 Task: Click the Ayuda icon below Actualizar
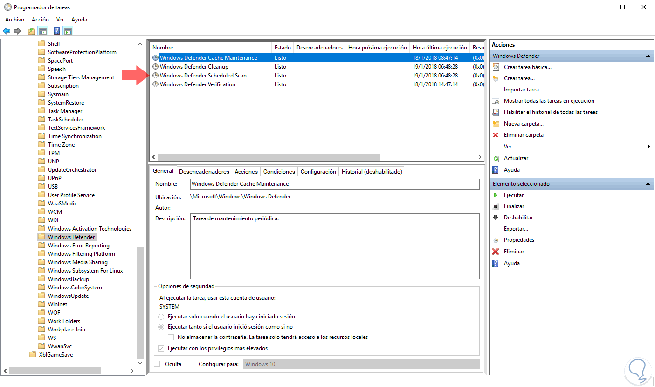496,170
